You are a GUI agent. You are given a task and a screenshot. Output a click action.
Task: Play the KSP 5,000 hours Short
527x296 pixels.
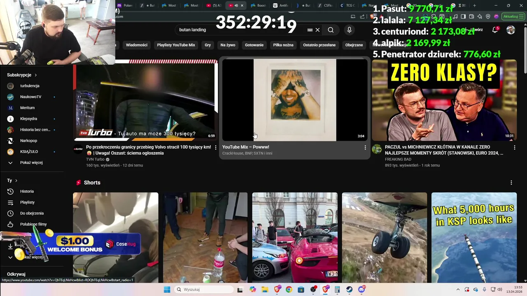(x=474, y=238)
